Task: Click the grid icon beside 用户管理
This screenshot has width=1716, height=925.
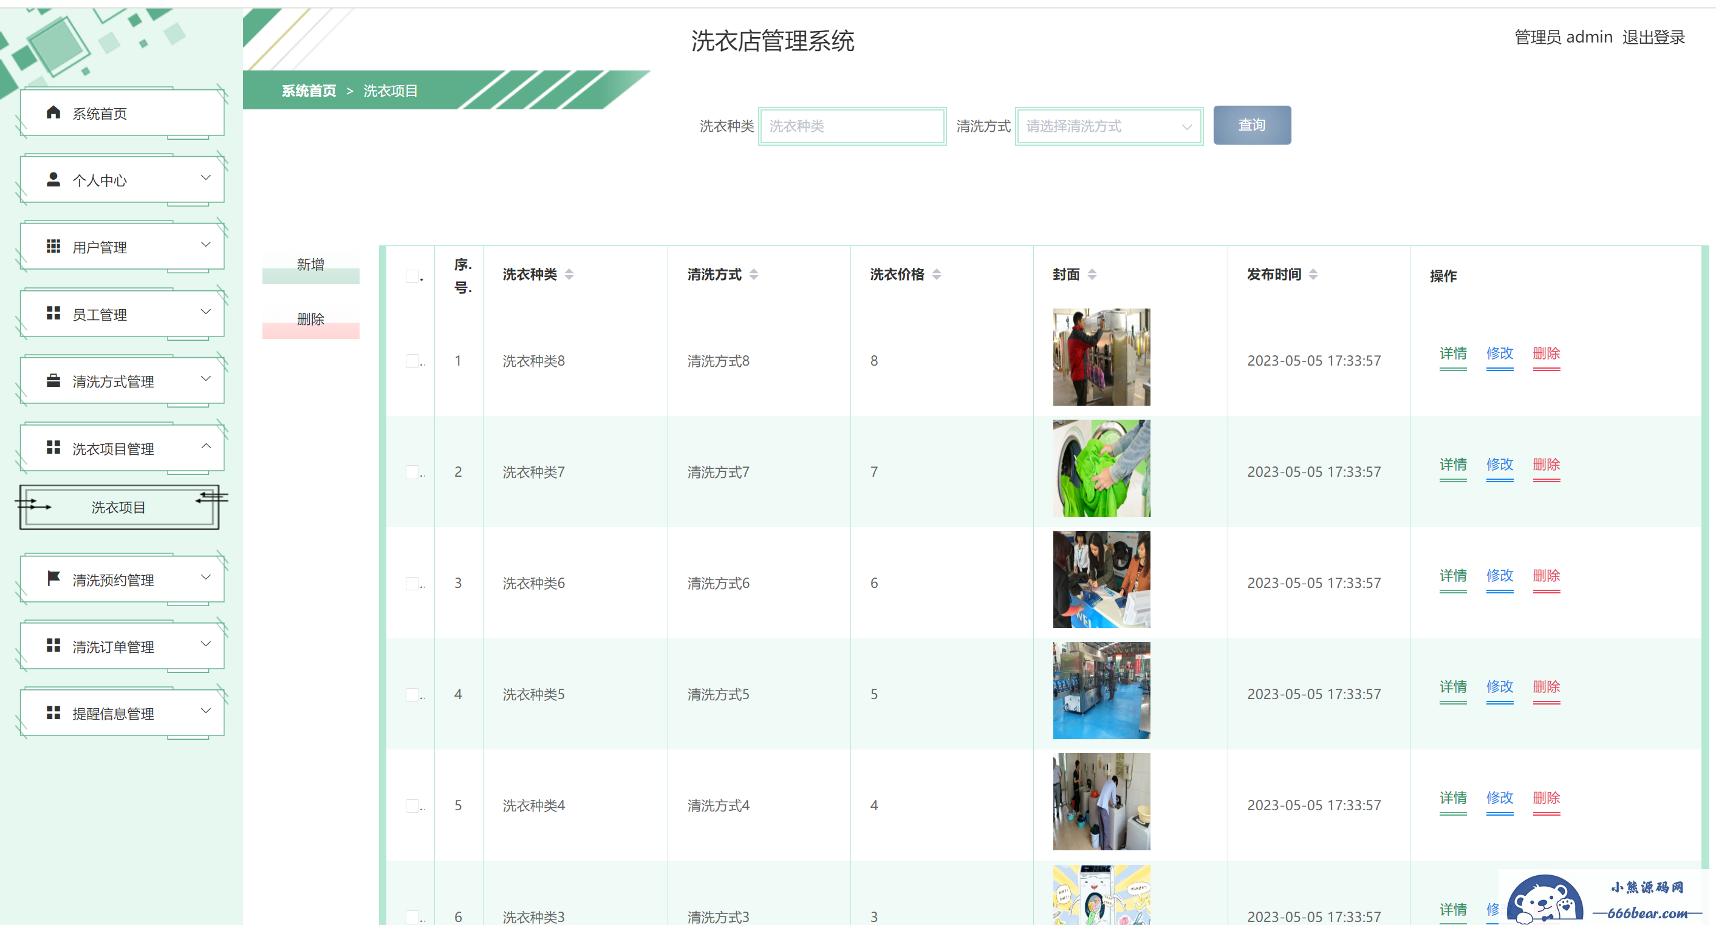Action: [53, 247]
